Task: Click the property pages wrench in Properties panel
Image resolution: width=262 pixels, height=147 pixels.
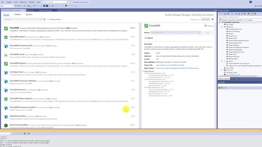Action: coord(226,88)
